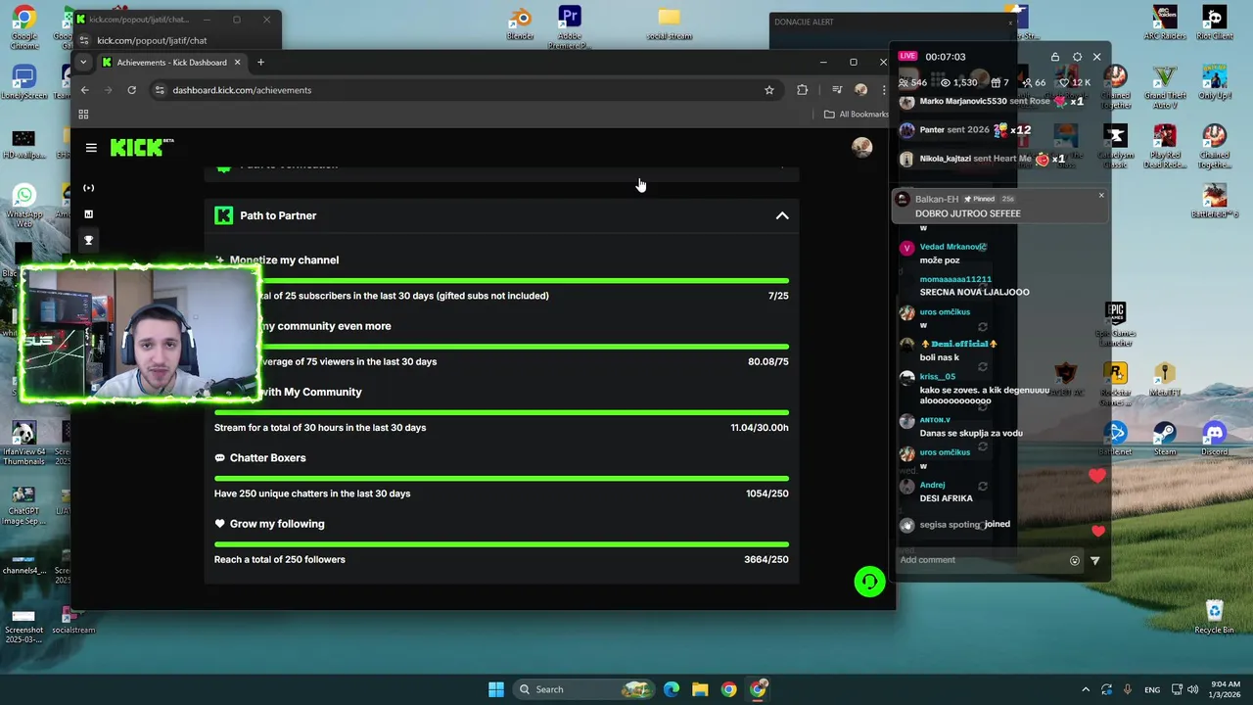This screenshot has height=705, width=1253.
Task: Send comment with paper plane icon
Action: pos(1094,561)
